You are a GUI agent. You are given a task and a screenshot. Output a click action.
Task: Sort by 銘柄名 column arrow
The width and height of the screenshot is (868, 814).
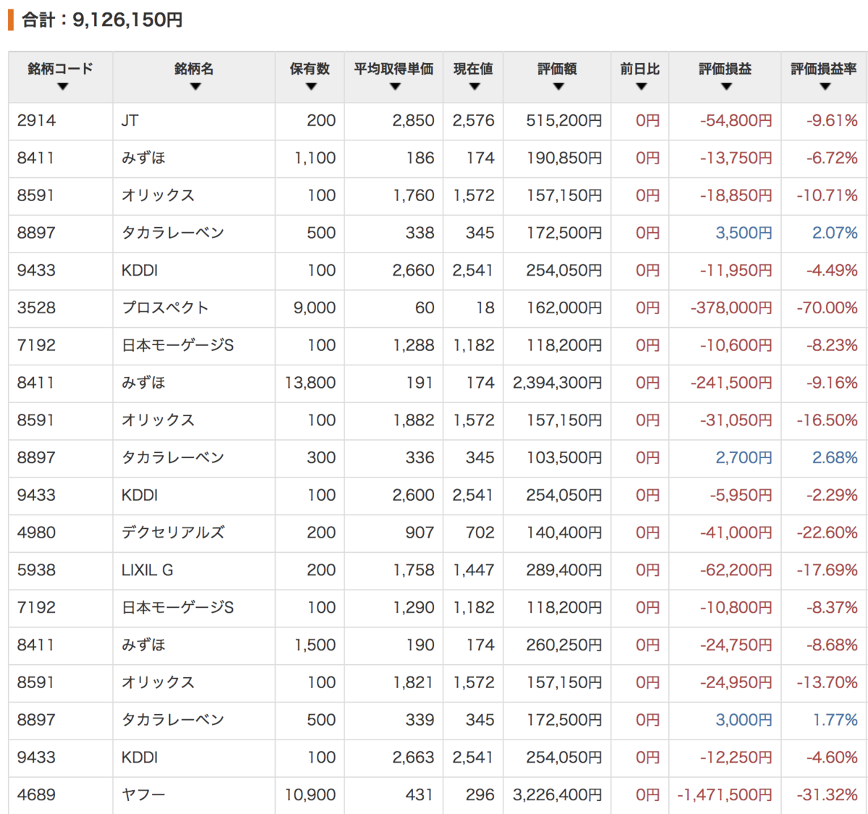pos(195,87)
